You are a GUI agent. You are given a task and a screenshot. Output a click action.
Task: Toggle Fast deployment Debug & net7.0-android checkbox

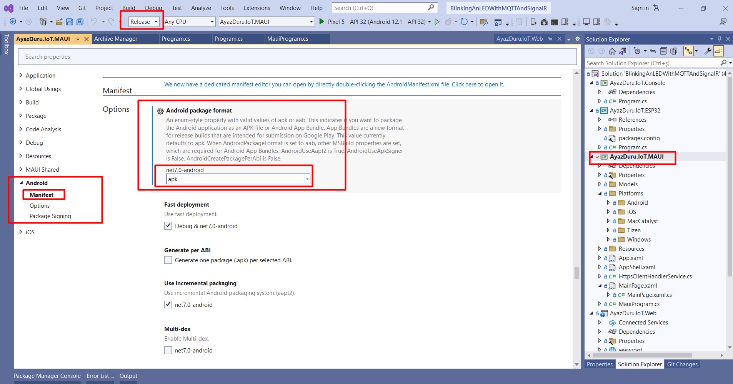coord(168,226)
